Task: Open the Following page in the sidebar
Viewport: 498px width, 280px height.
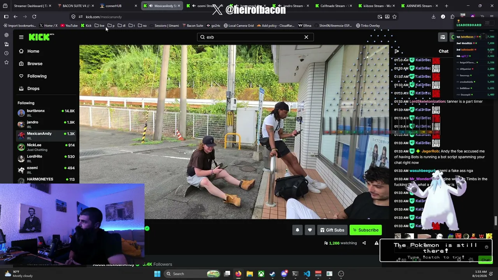Action: pyautogui.click(x=46, y=76)
